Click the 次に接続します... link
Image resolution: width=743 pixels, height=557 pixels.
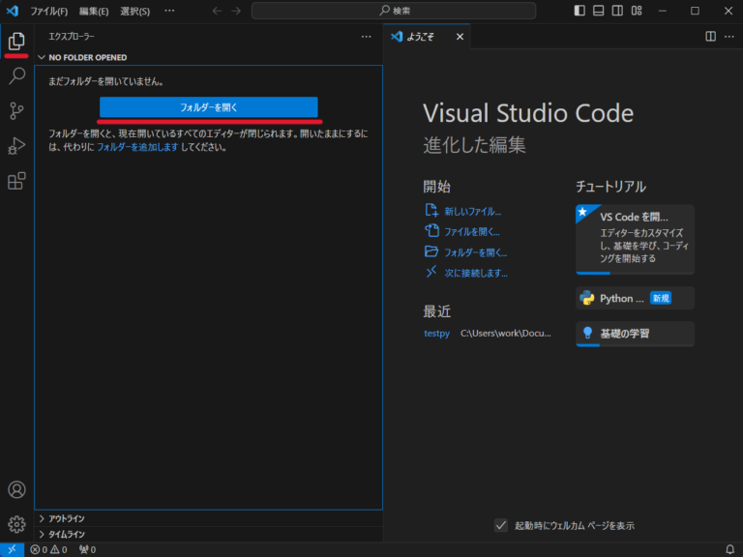click(476, 274)
